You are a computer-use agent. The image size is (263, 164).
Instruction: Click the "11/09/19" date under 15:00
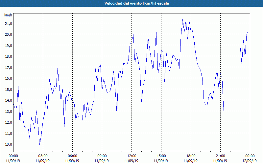(161, 161)
